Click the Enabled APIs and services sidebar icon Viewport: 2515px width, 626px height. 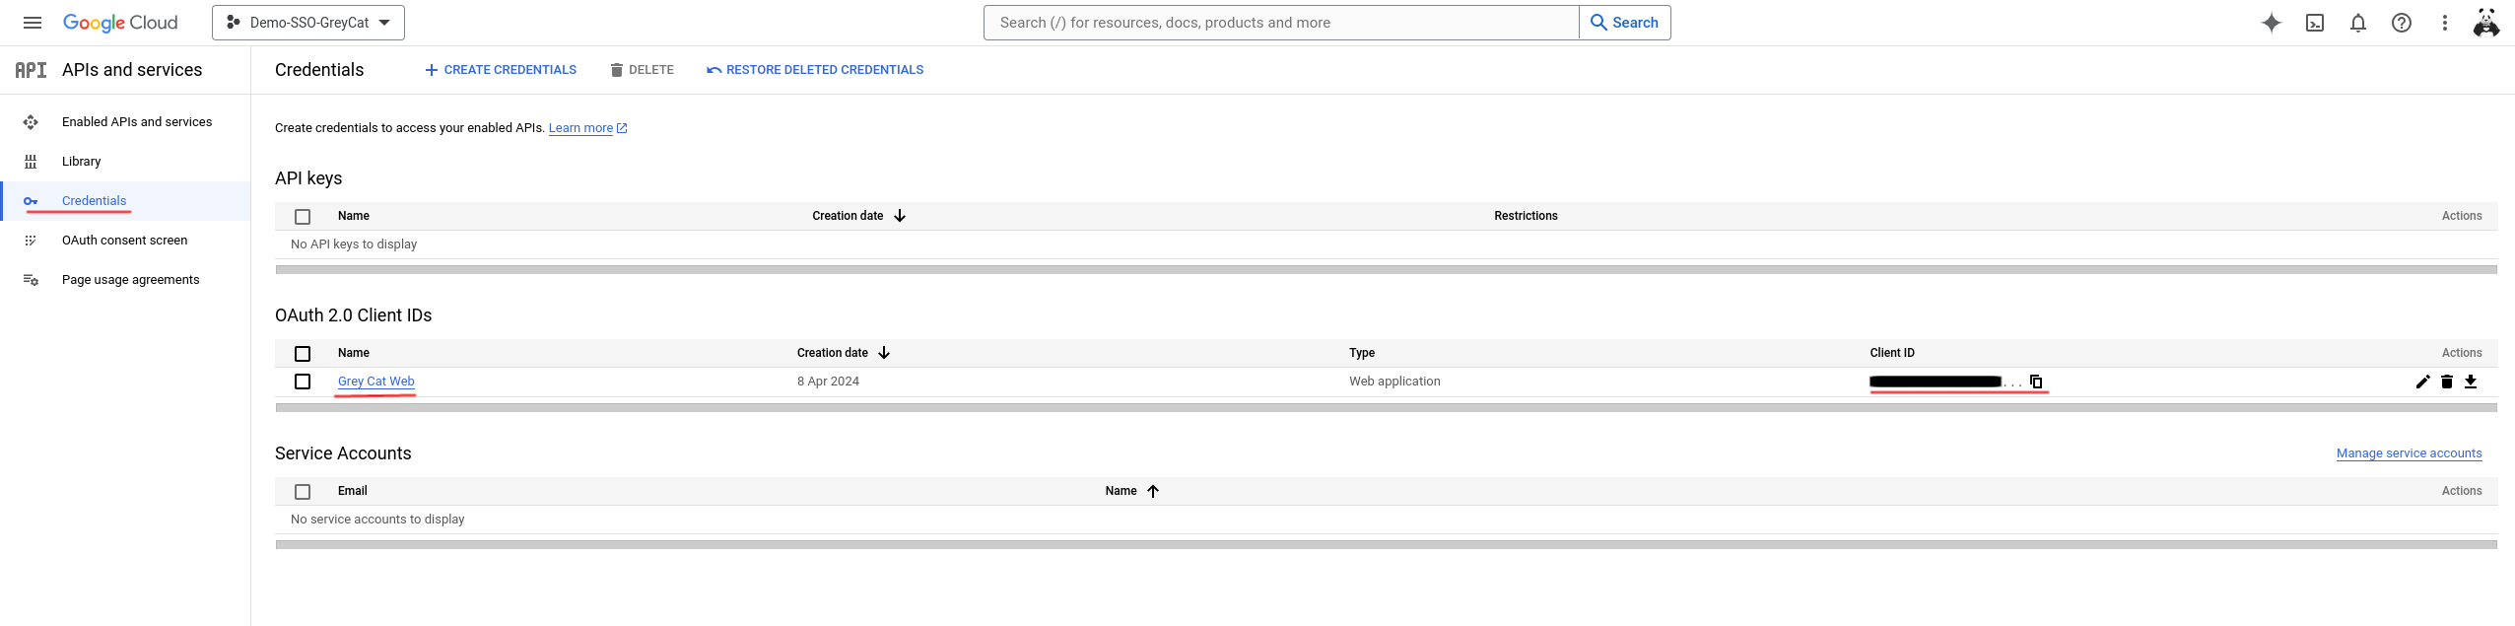pos(31,122)
